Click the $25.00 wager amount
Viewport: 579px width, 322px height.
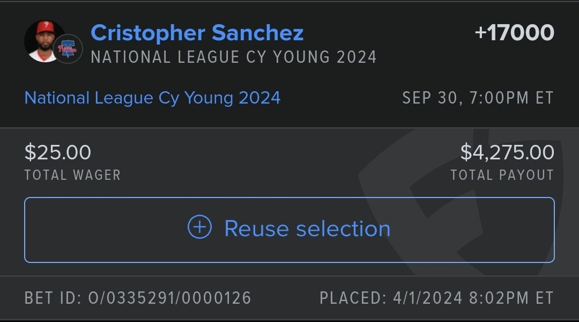click(58, 152)
